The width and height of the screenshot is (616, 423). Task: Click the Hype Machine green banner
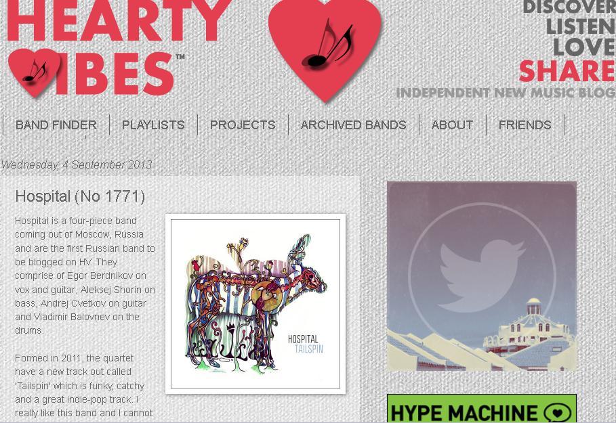click(482, 409)
